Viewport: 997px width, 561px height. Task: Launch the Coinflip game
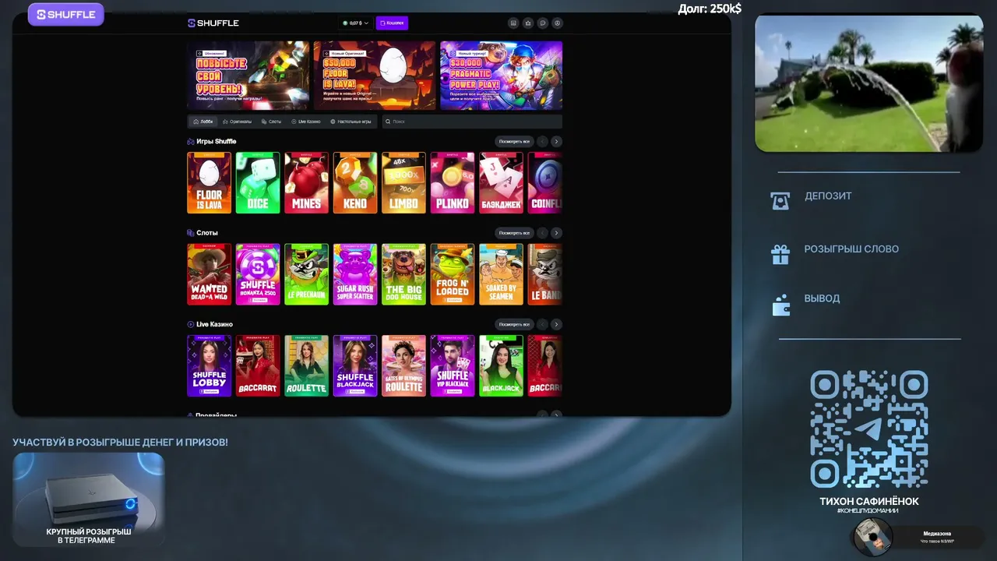click(545, 182)
